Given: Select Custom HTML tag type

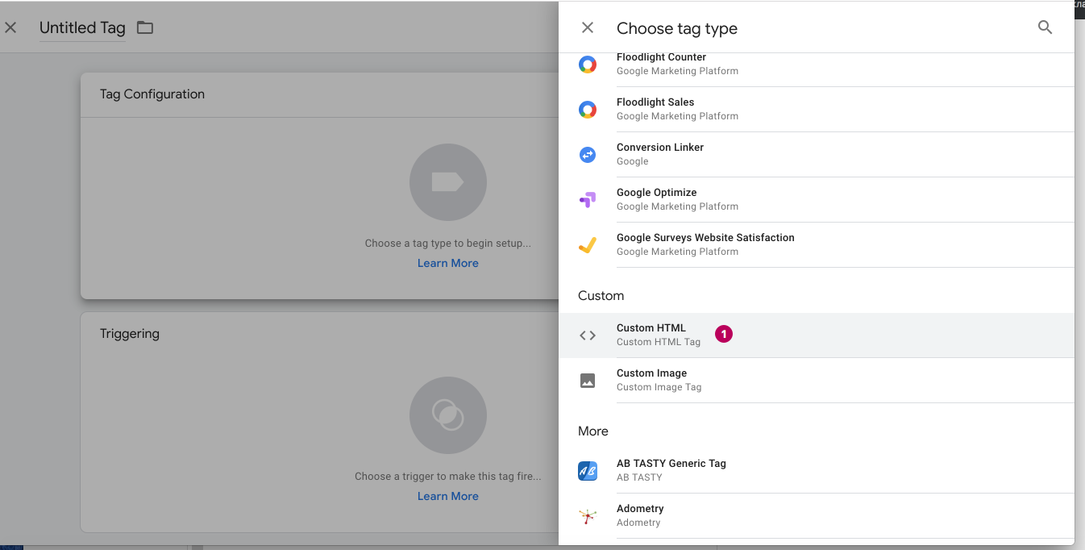Looking at the screenshot, I should 817,335.
